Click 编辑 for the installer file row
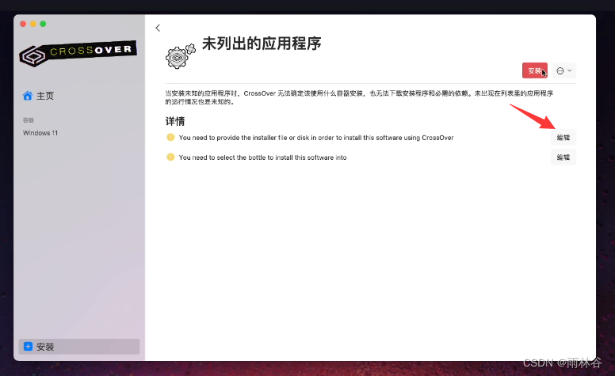The width and height of the screenshot is (615, 376). click(x=563, y=138)
